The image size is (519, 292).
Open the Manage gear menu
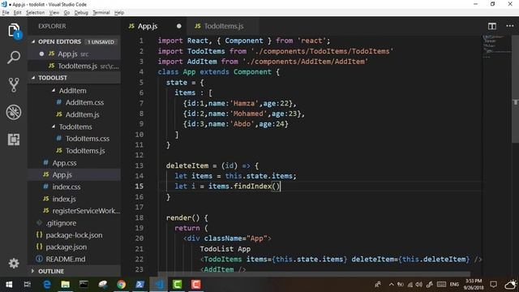[14, 263]
